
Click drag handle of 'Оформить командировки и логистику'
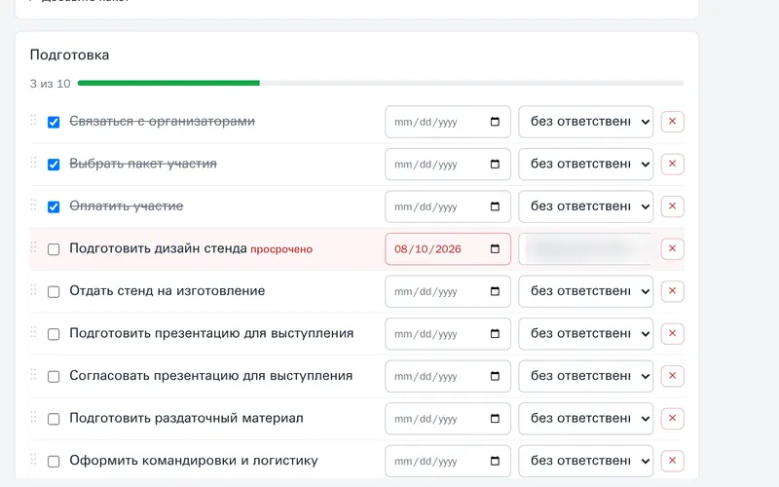(34, 459)
